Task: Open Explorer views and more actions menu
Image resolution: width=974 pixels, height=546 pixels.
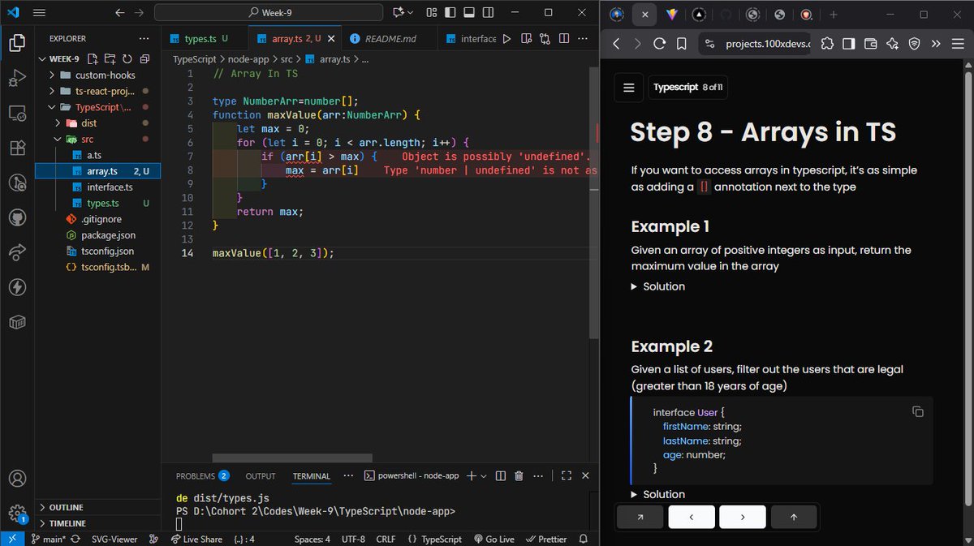Action: pyautogui.click(x=144, y=38)
